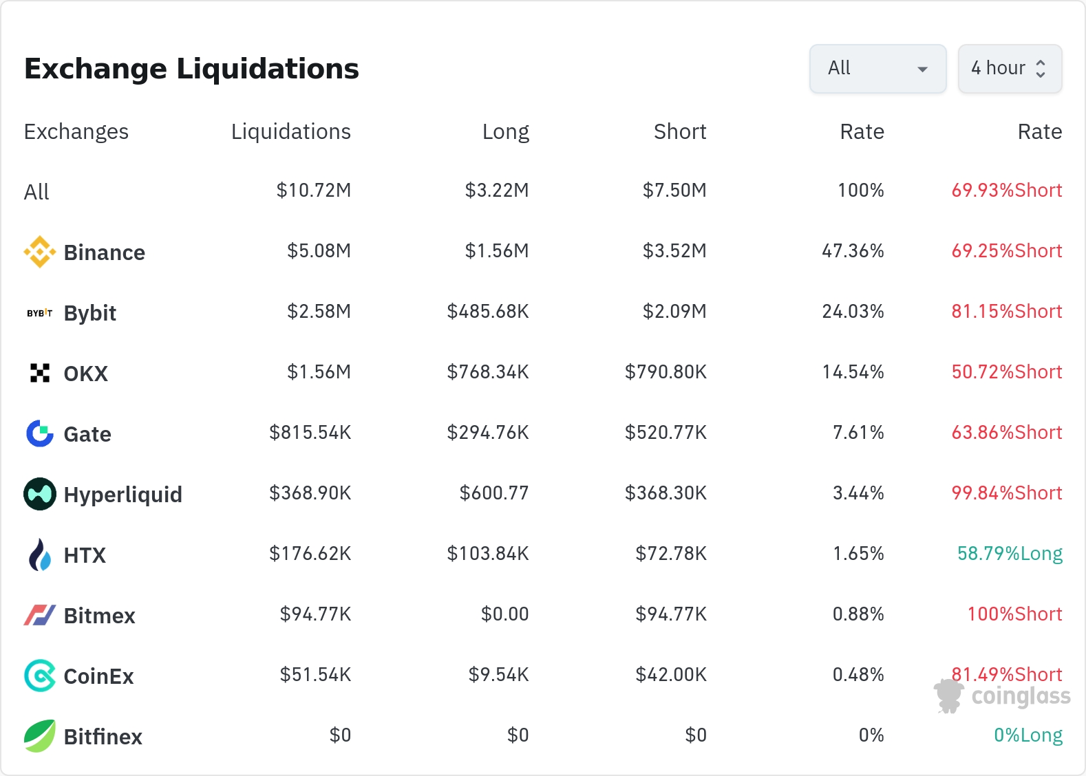Sort by the Liquidations column header
The width and height of the screenshot is (1086, 776).
[290, 131]
